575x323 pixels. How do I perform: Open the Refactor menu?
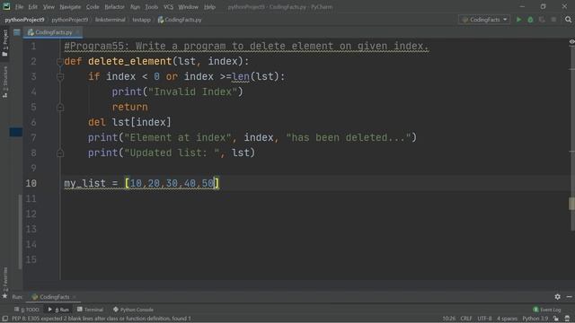[x=114, y=7]
